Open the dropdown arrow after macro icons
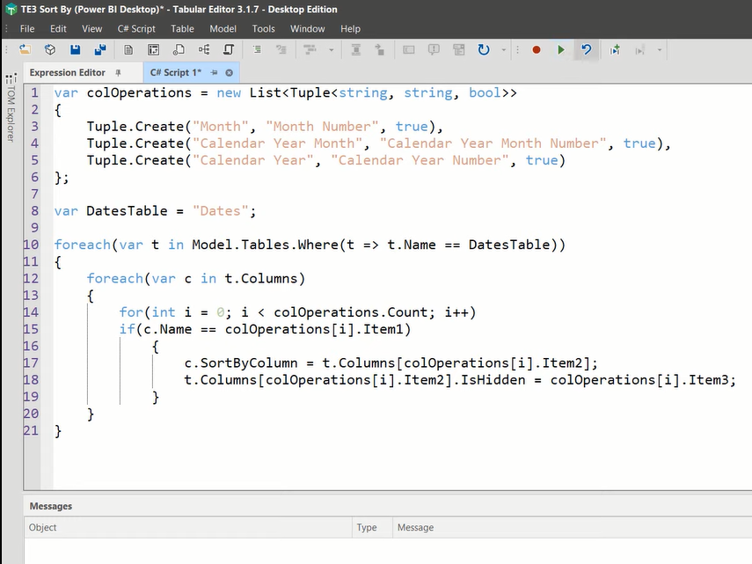The height and width of the screenshot is (564, 752). tap(660, 50)
